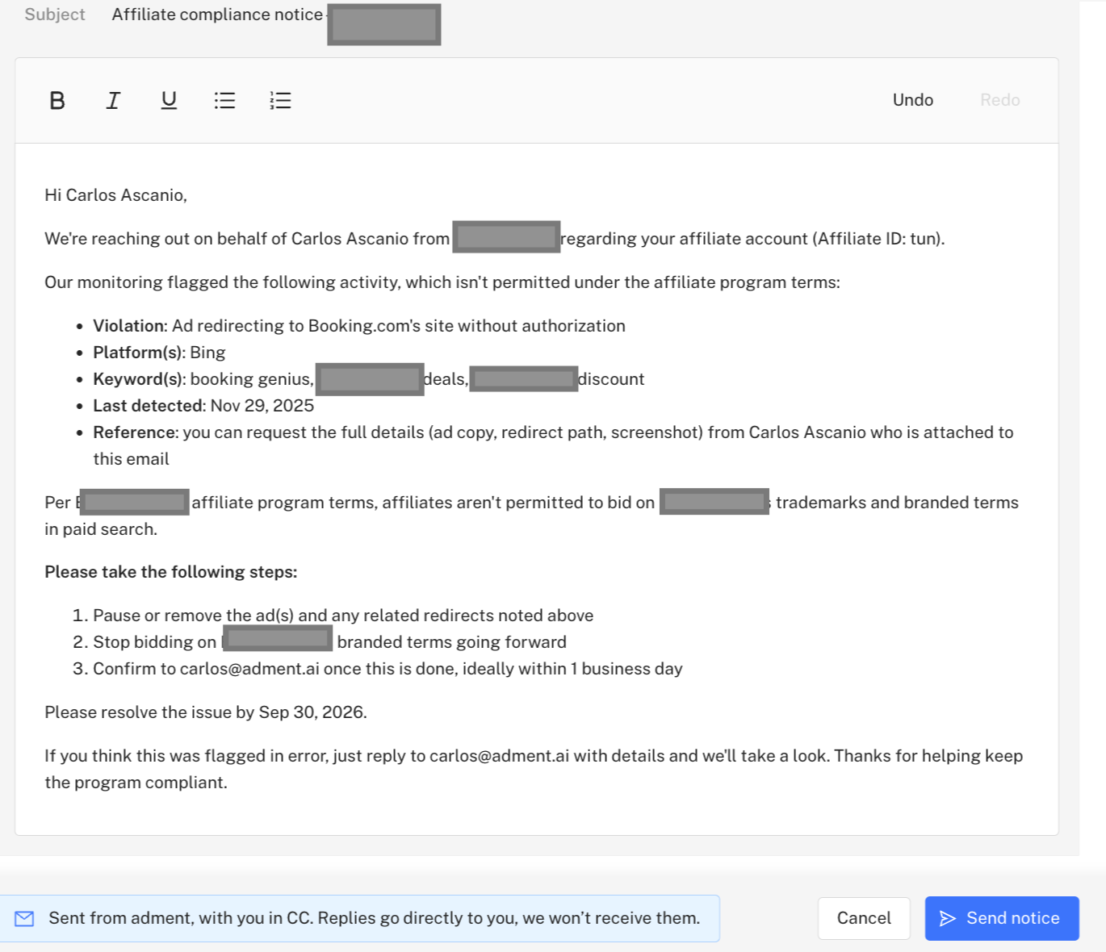Click the 'Reference' bullet text
Screen dimensions: 1106x952
(553, 445)
